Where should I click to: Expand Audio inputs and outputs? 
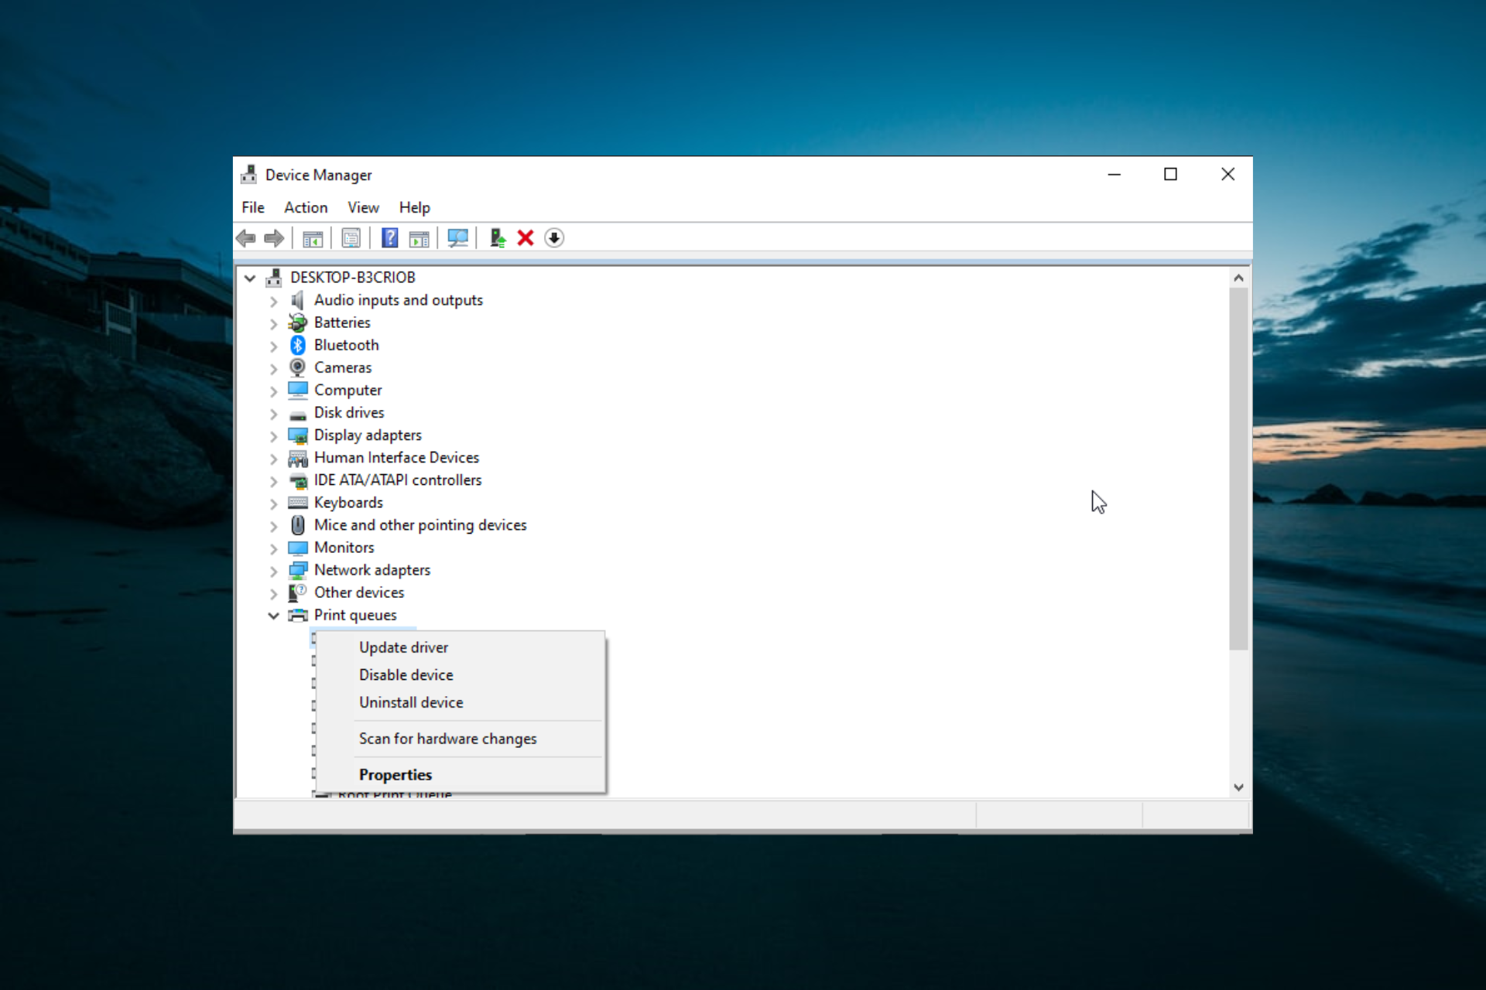(273, 301)
